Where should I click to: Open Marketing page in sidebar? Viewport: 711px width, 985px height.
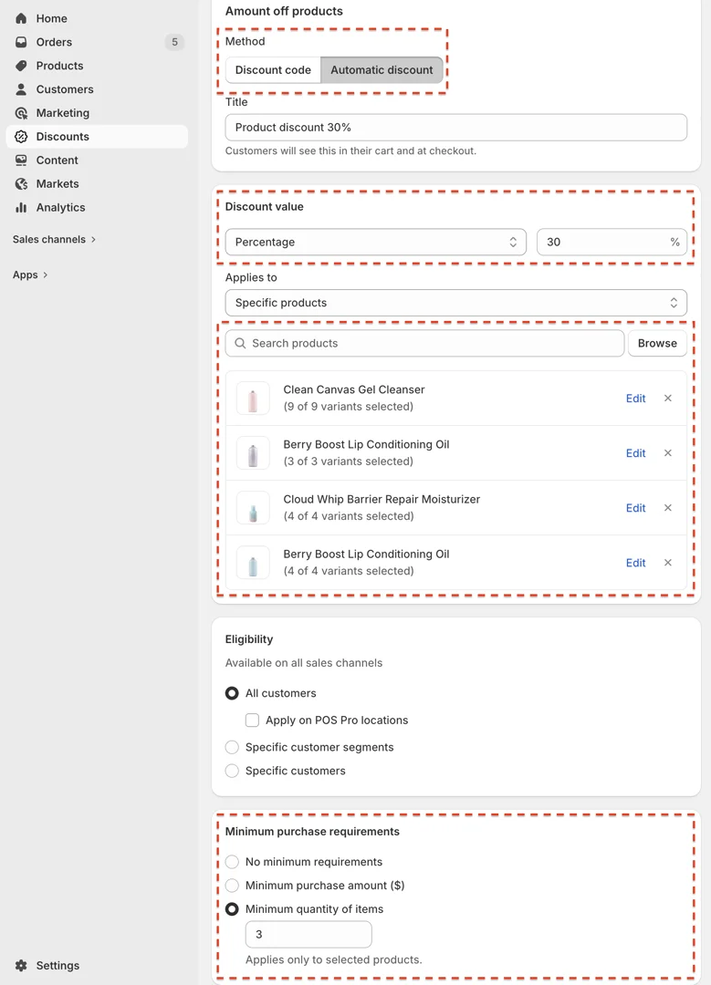click(x=97, y=113)
